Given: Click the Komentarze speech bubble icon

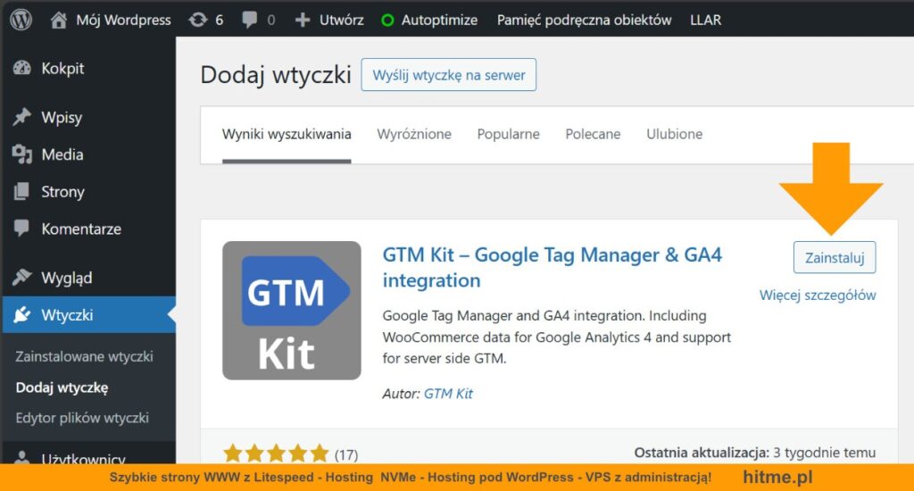Looking at the screenshot, I should point(21,229).
